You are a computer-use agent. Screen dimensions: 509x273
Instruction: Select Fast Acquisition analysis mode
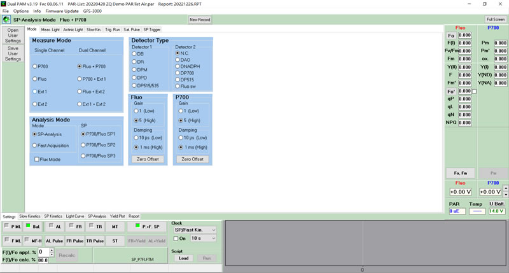[35, 146]
